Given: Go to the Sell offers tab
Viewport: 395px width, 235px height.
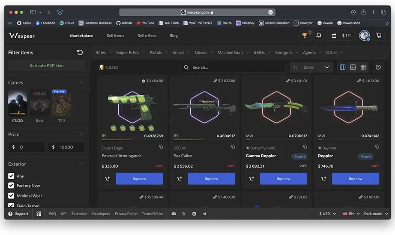Looking at the screenshot, I should tap(147, 36).
